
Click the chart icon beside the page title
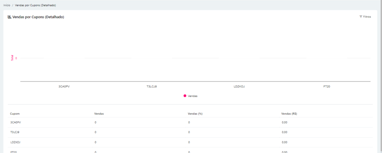[x=10, y=17]
